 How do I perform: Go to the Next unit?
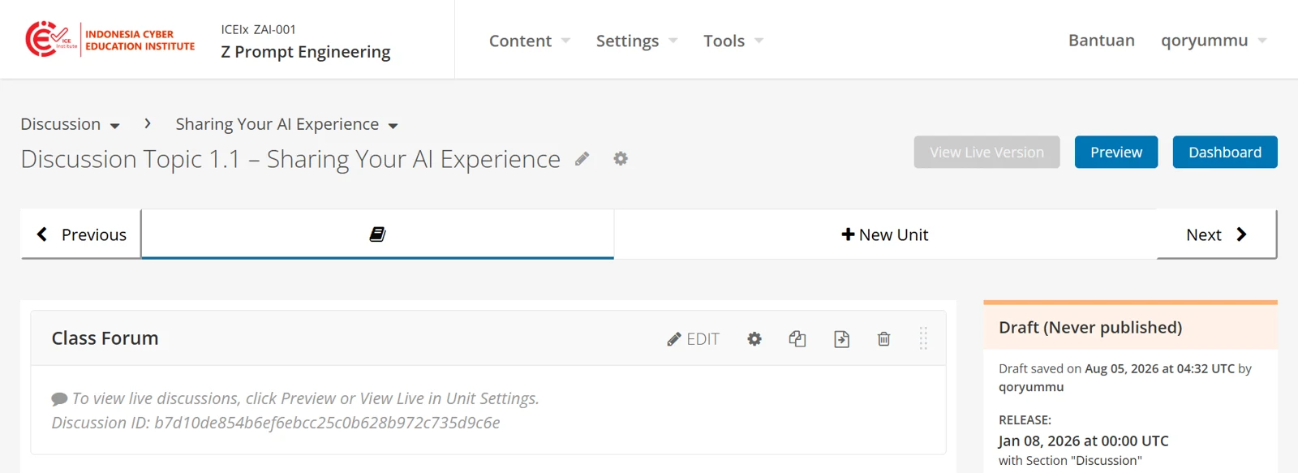[1217, 234]
